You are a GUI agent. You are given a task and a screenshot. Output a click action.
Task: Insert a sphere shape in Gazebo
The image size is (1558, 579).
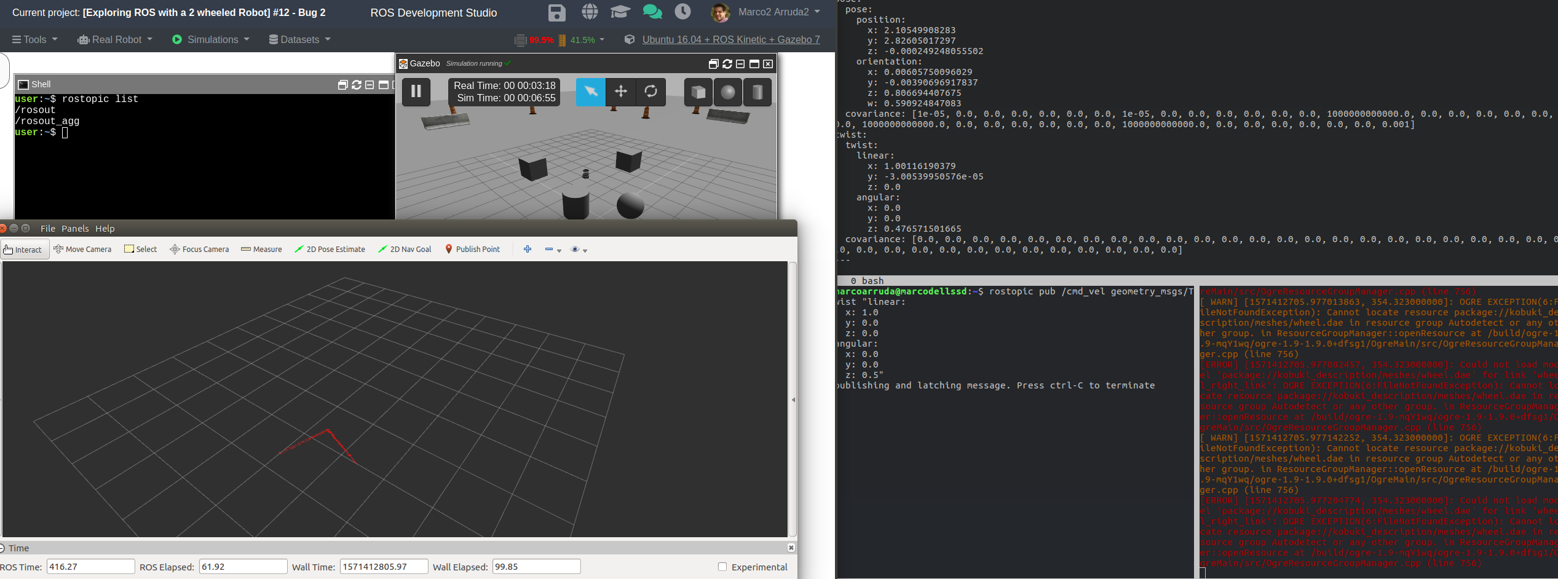(x=728, y=92)
